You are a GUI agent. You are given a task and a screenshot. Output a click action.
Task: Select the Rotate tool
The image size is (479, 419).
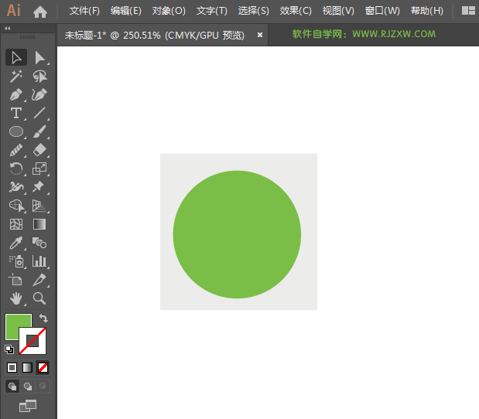point(16,169)
